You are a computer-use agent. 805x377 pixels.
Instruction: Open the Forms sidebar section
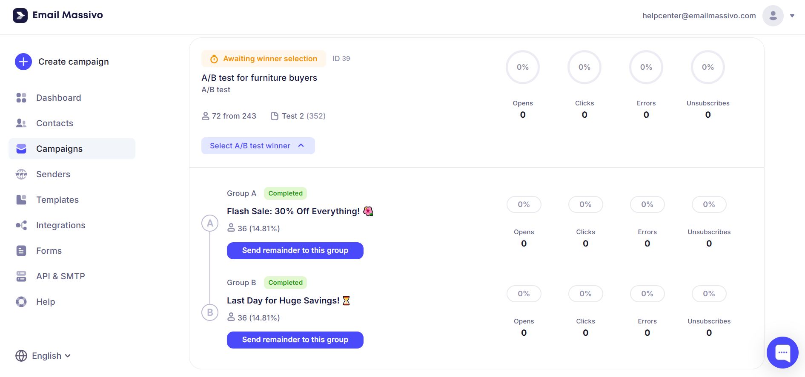[x=49, y=251]
